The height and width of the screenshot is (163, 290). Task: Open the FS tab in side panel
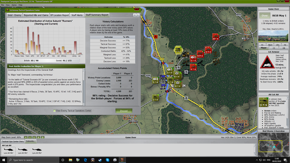click(262, 45)
